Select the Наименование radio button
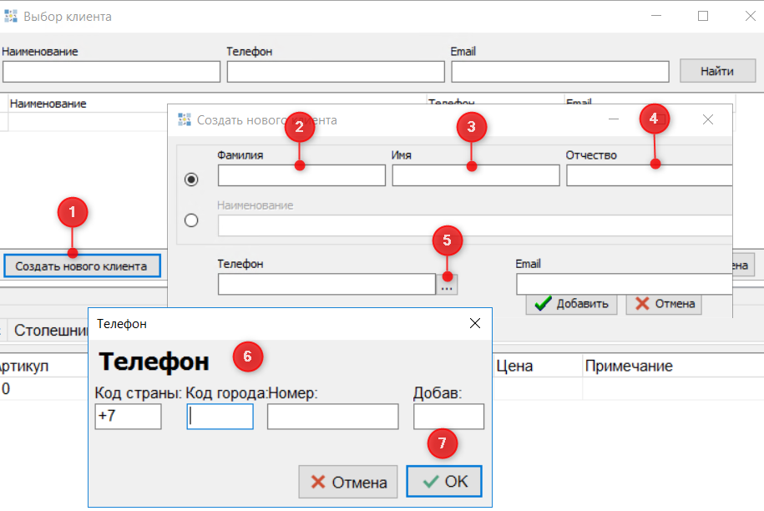764x511 pixels. pyautogui.click(x=191, y=220)
